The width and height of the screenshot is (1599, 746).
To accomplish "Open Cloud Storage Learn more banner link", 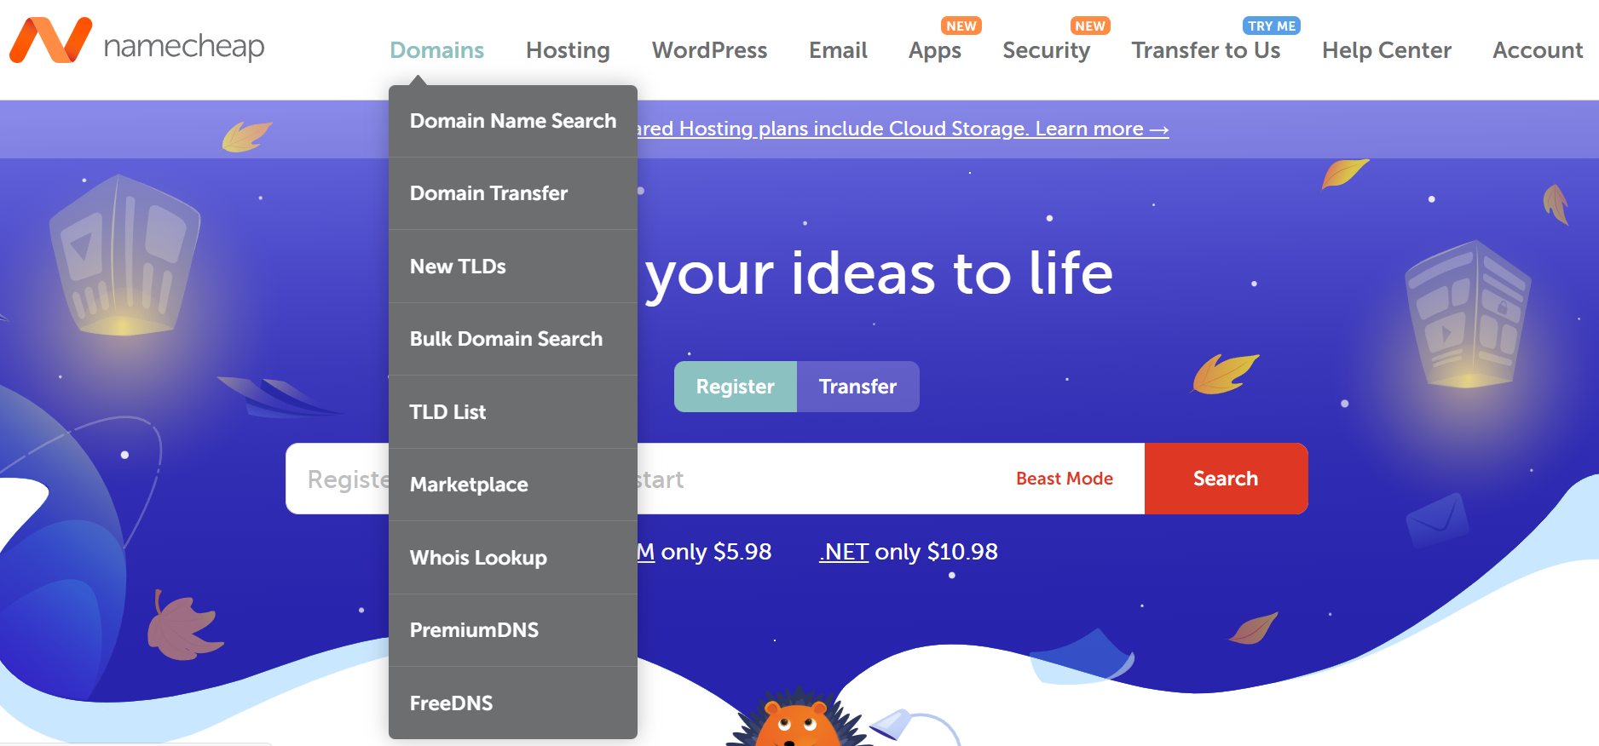I will pos(902,129).
